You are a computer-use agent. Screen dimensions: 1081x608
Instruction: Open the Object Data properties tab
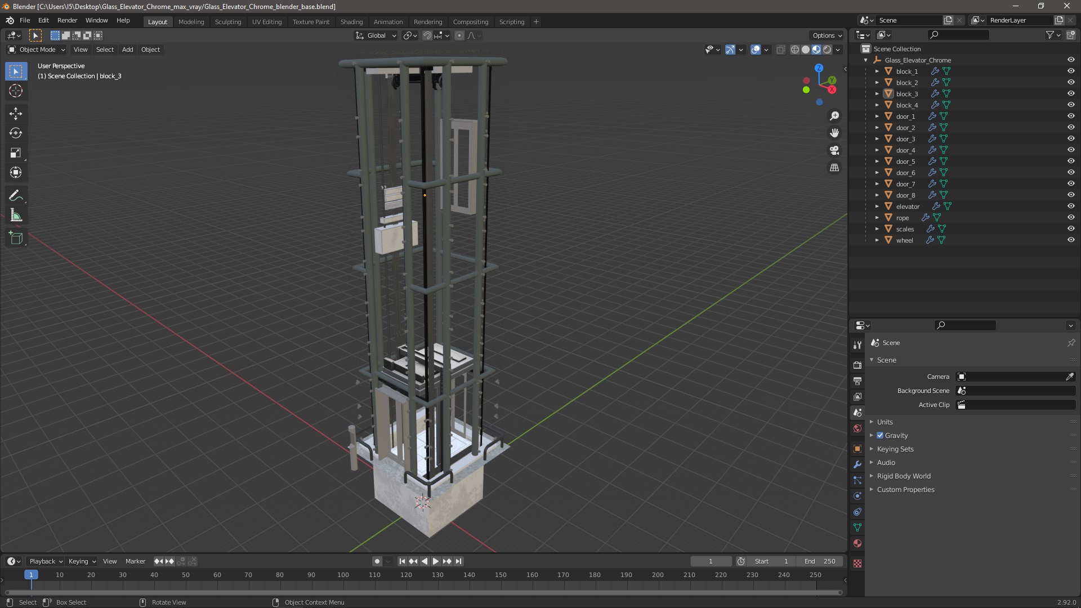tap(857, 527)
